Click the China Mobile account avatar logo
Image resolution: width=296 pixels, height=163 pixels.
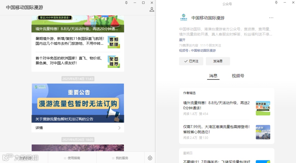[183, 17]
